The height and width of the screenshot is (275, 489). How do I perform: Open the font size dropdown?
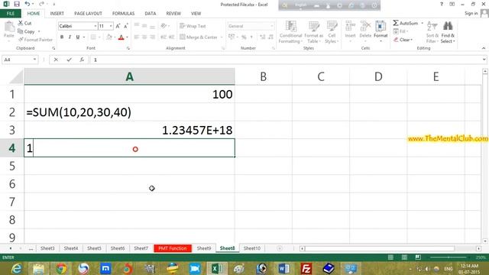tap(111, 26)
